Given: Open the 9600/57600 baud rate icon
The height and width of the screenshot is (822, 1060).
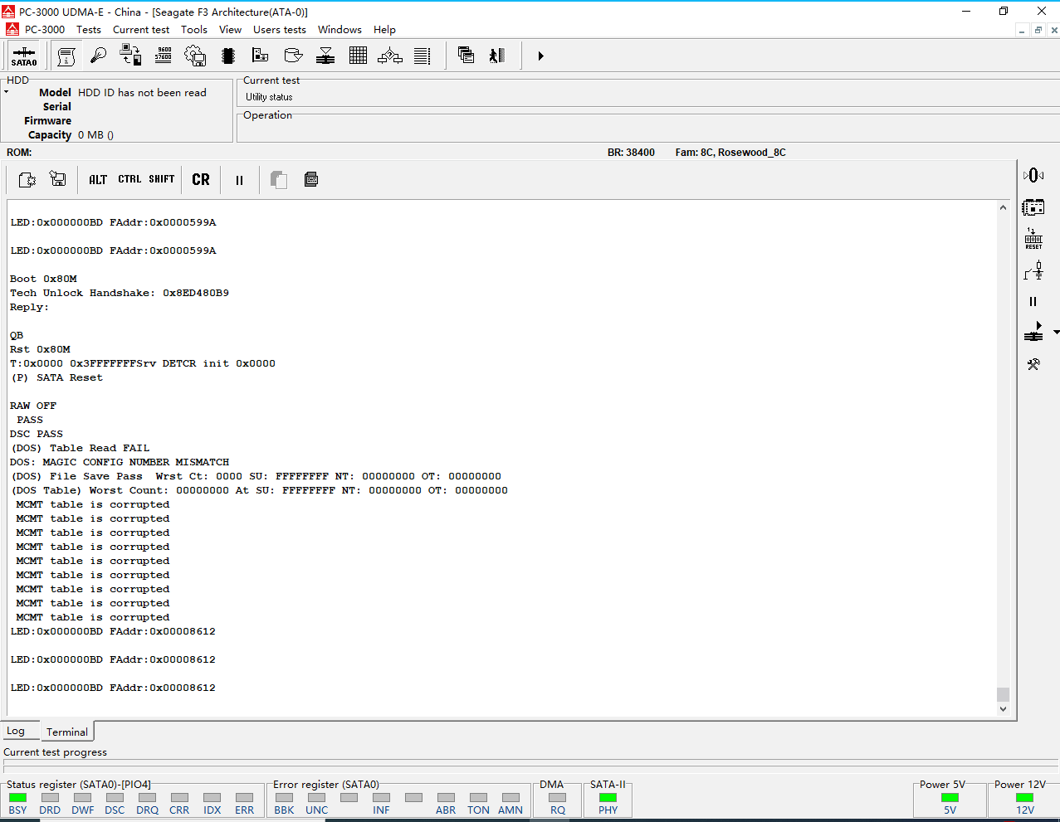Looking at the screenshot, I should [x=164, y=56].
